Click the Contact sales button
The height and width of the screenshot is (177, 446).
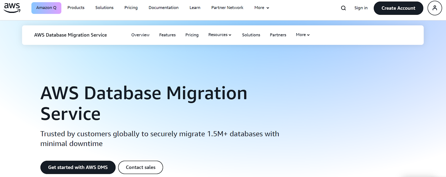click(140, 167)
